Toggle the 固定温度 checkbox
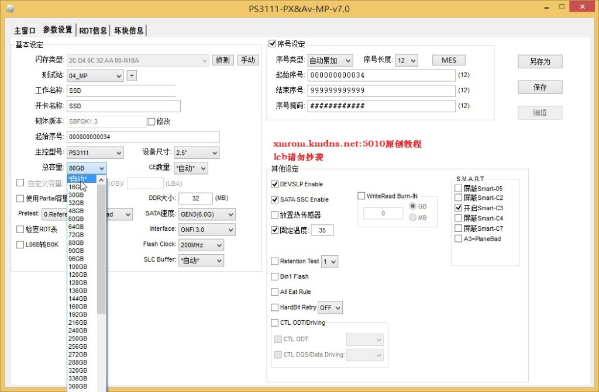 point(275,230)
